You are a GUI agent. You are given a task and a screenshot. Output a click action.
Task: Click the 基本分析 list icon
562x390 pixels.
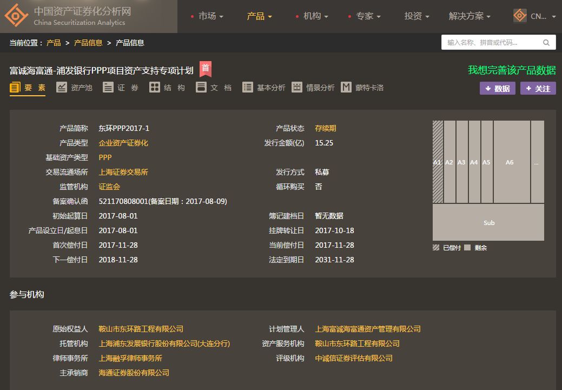click(x=248, y=88)
